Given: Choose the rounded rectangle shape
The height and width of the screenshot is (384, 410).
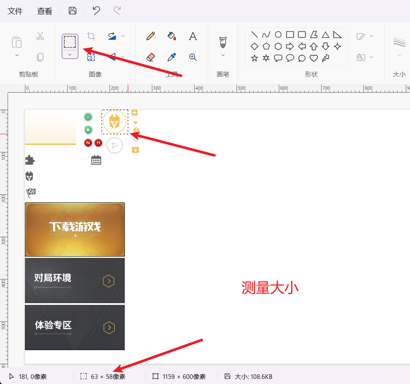Looking at the screenshot, I should tap(302, 35).
